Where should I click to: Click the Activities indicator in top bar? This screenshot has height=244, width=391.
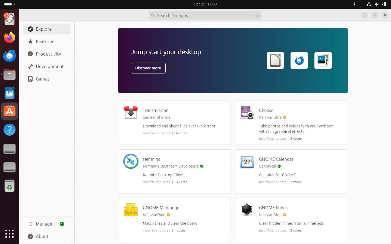[10, 4]
